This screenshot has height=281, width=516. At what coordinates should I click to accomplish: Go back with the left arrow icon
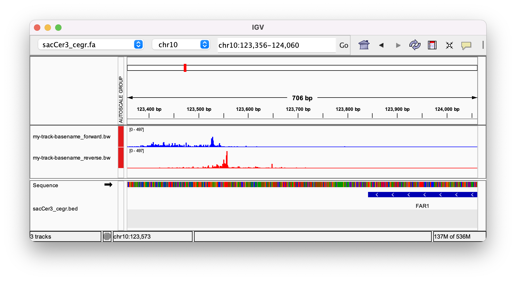(x=381, y=45)
